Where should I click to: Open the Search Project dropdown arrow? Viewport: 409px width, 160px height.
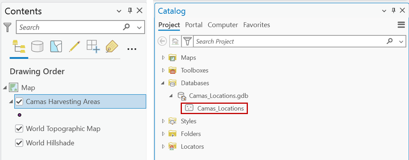[401, 41]
